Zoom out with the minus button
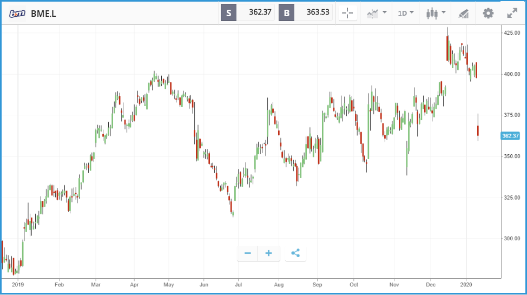 pyautogui.click(x=248, y=253)
